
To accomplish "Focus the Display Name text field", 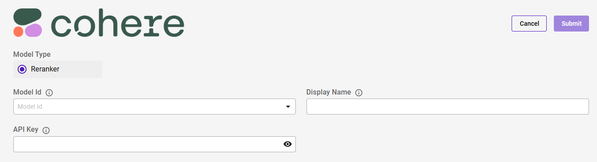I will (x=448, y=107).
